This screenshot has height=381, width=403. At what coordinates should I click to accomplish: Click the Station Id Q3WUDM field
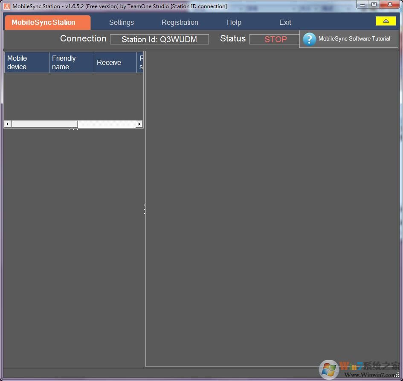pyautogui.click(x=159, y=39)
